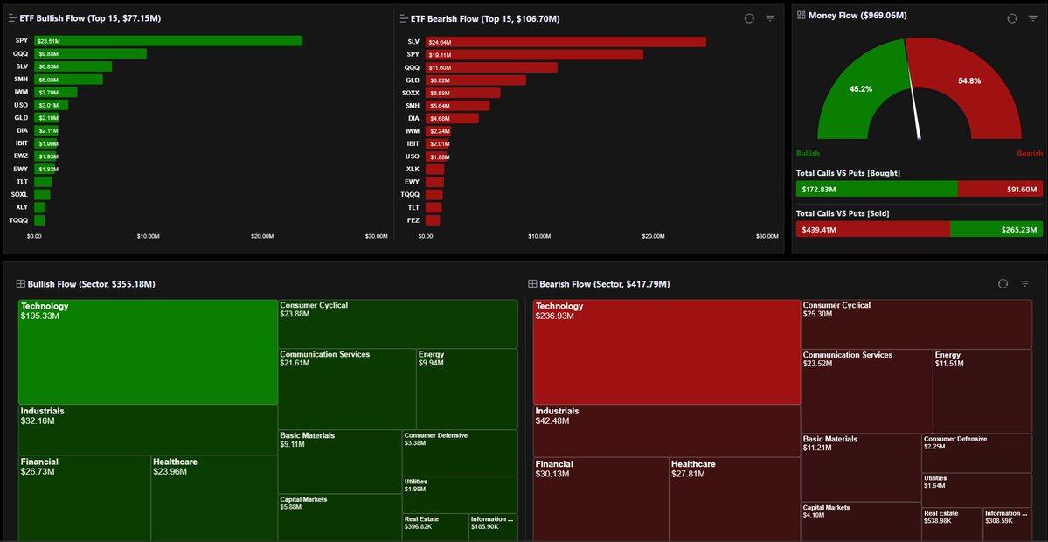Click the grid icon beside Money Flow title
The image size is (1048, 542).
click(802, 16)
